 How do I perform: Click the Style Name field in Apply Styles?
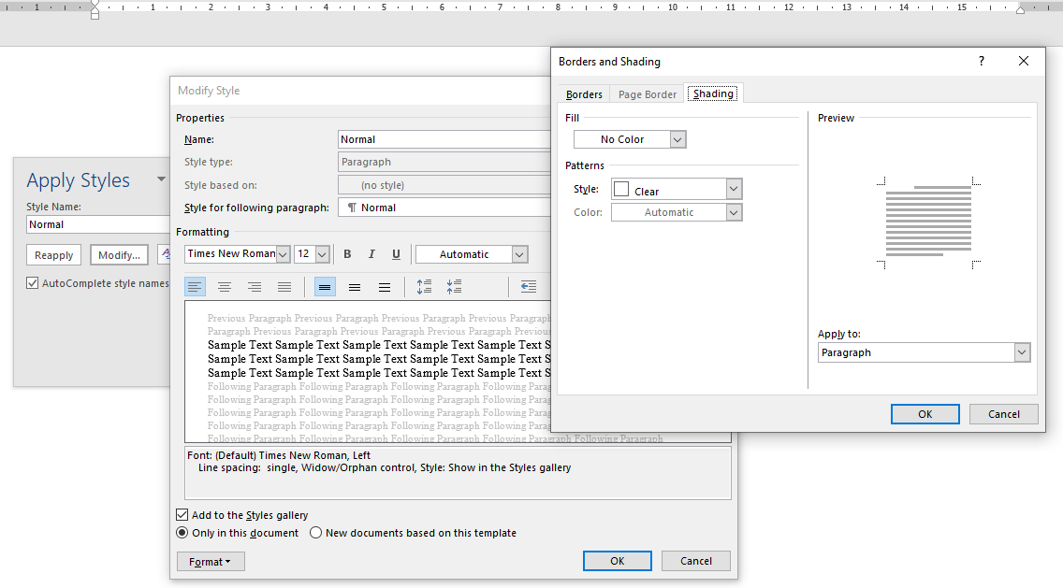pyautogui.click(x=98, y=224)
